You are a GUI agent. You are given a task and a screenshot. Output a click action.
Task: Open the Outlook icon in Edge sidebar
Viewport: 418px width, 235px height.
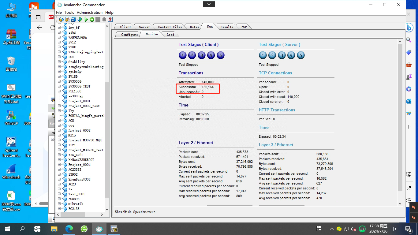(409, 101)
